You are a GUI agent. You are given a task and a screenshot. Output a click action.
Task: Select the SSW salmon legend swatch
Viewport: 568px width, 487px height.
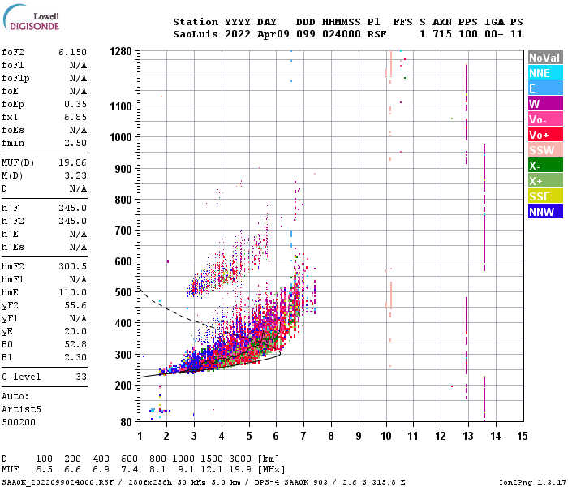(x=545, y=150)
